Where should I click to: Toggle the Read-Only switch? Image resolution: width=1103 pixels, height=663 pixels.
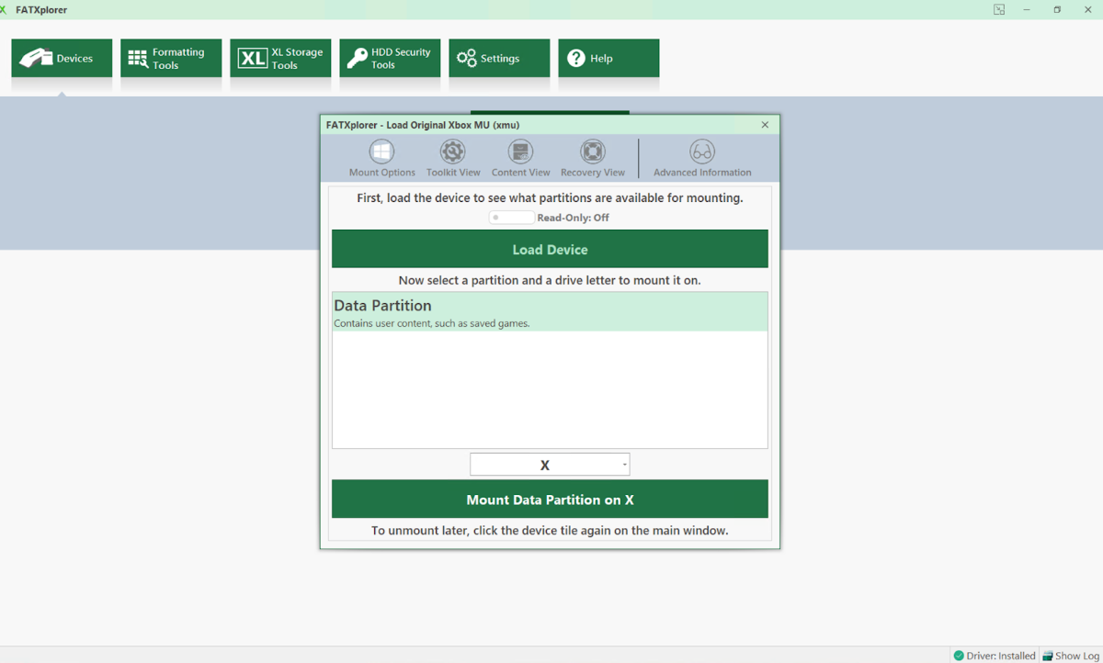tap(511, 218)
